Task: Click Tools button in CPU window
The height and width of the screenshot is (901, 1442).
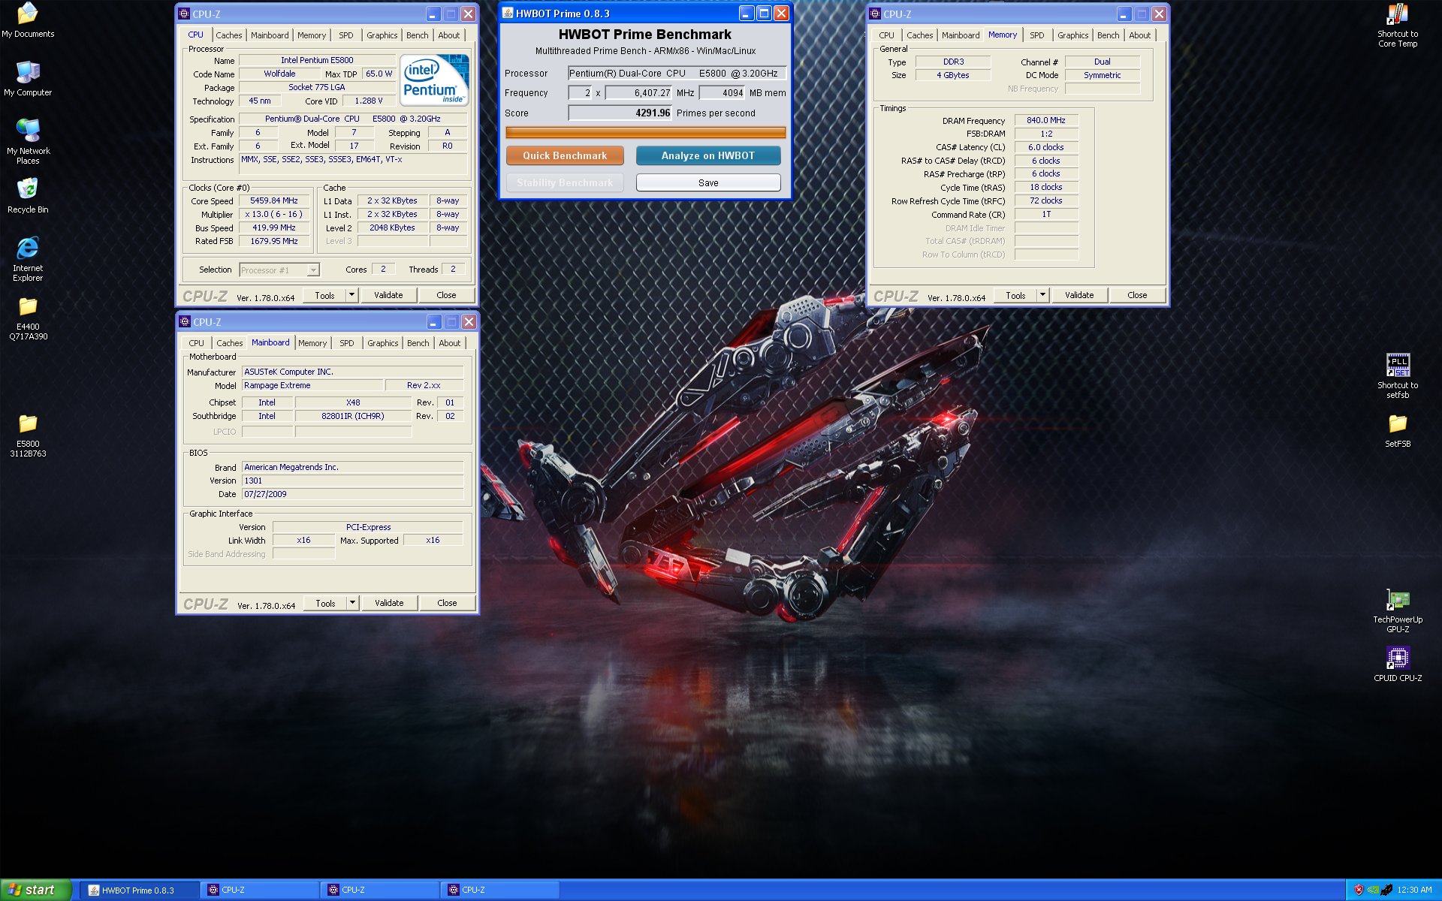Action: [x=324, y=295]
